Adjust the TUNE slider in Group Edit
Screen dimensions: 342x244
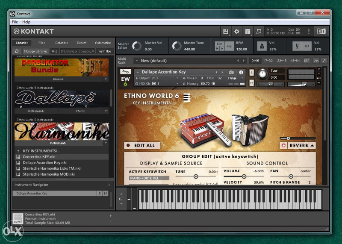tap(196, 176)
